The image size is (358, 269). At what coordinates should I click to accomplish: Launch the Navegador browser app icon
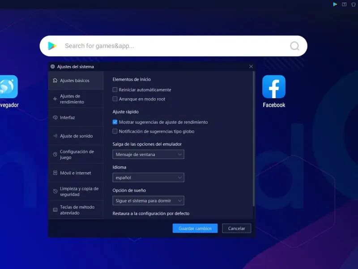pos(9,87)
